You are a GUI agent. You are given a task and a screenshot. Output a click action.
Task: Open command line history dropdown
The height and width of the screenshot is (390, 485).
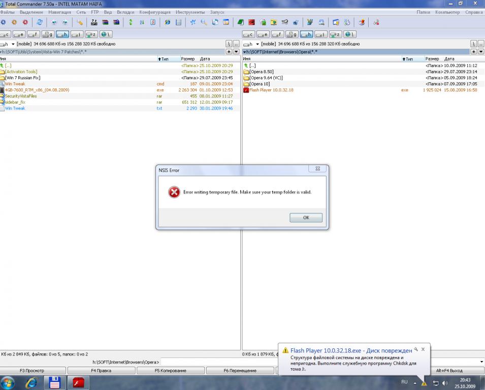[481, 362]
